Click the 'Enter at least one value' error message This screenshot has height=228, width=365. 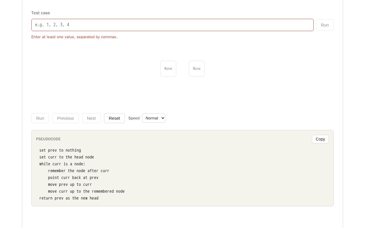pyautogui.click(x=74, y=37)
